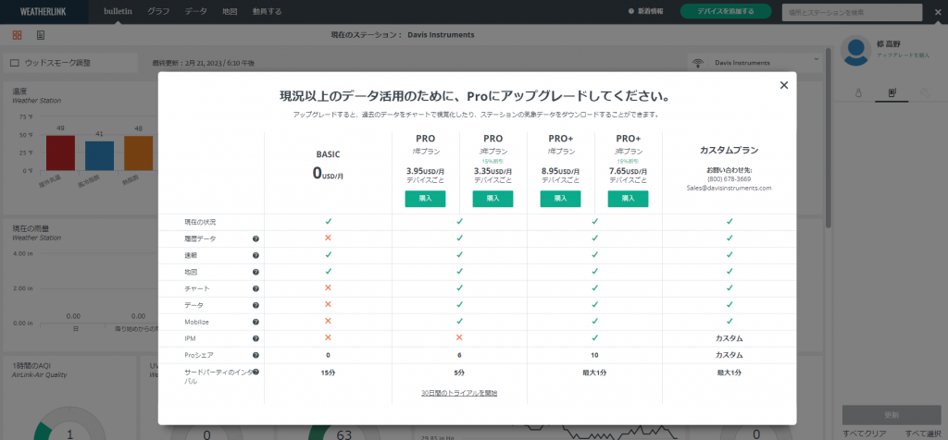948x440 pixels.
Task: Select the device tab icon in side panel
Action: [892, 92]
